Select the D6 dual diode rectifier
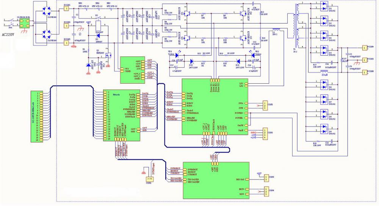 (324, 84)
